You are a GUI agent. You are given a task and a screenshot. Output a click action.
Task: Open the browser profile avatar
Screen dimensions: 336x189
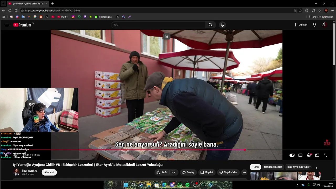326,10
